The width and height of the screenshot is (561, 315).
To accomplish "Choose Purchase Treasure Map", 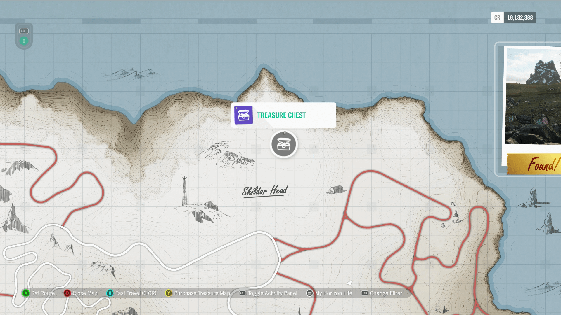I will click(202, 293).
